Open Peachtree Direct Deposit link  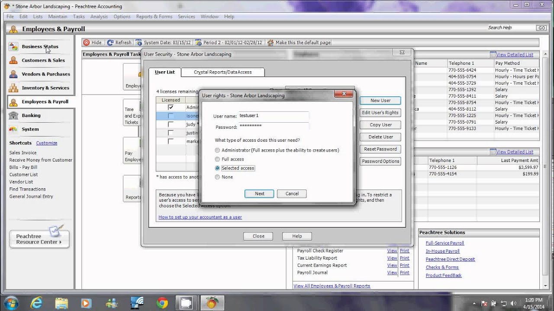pyautogui.click(x=450, y=259)
